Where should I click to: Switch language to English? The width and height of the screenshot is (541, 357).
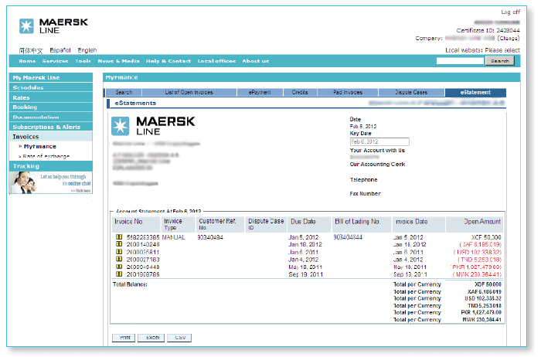pyautogui.click(x=87, y=50)
